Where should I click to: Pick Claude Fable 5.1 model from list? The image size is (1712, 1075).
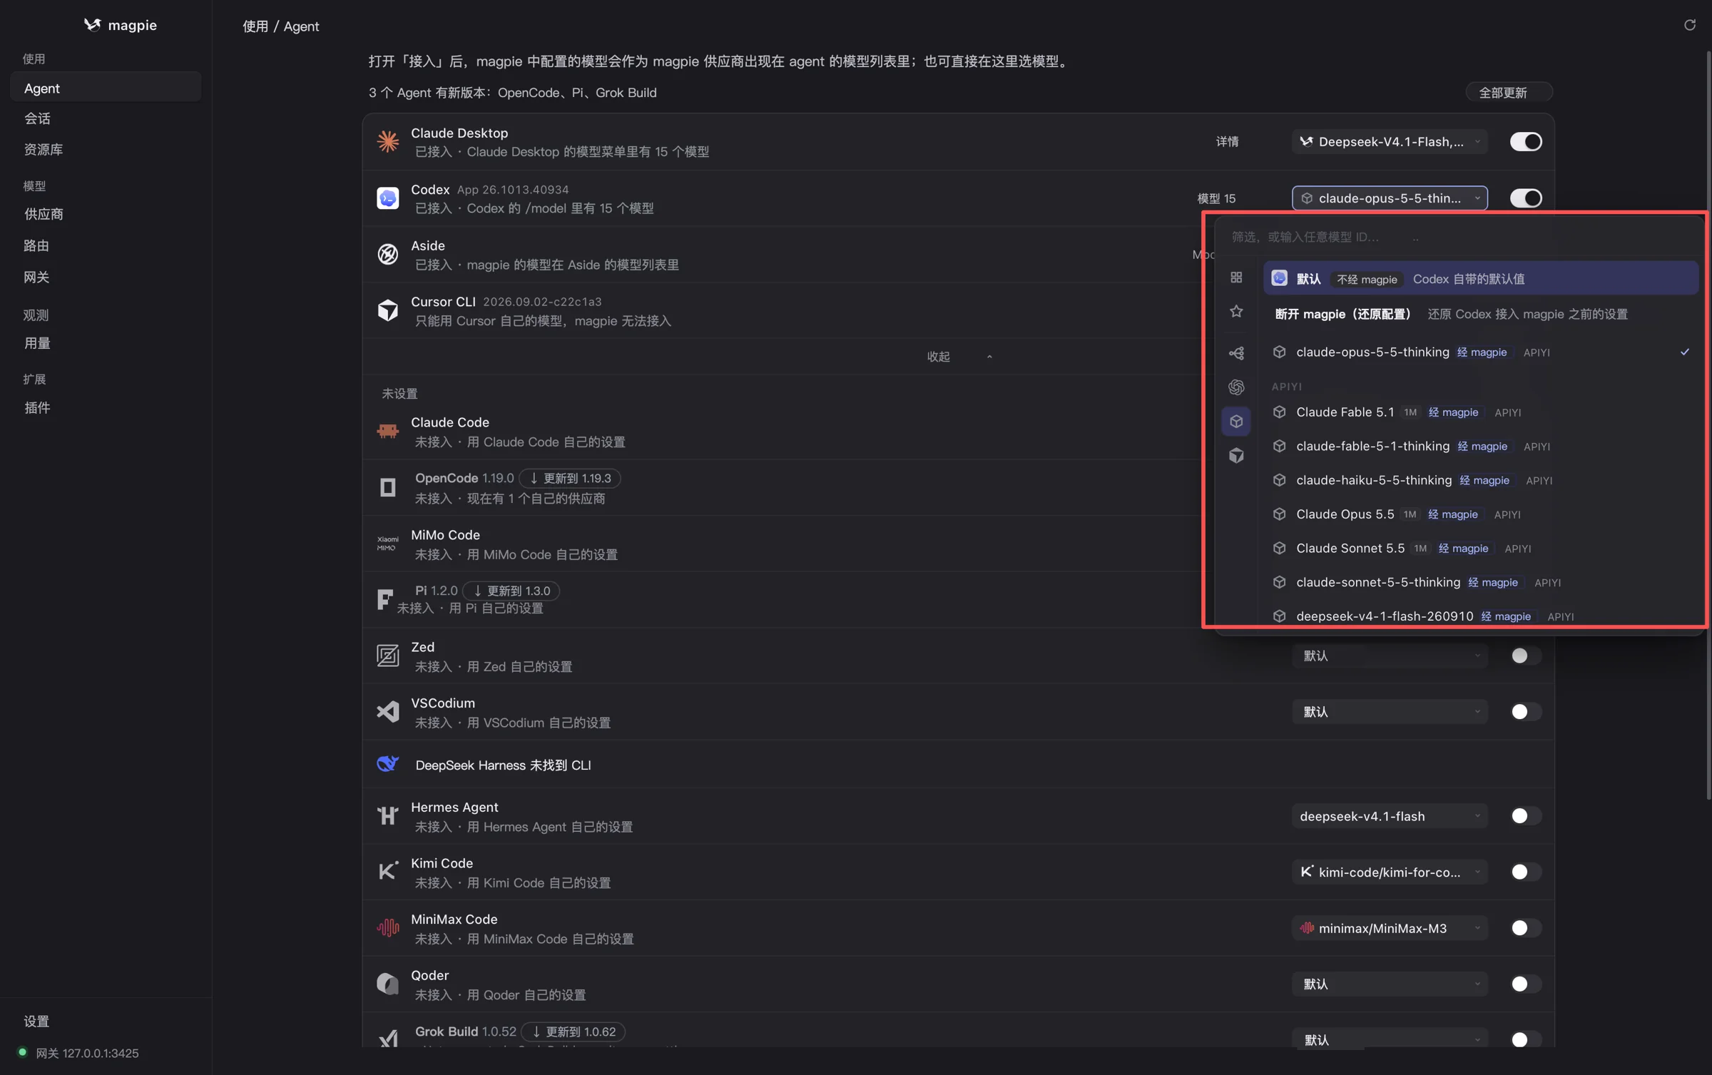1480,412
